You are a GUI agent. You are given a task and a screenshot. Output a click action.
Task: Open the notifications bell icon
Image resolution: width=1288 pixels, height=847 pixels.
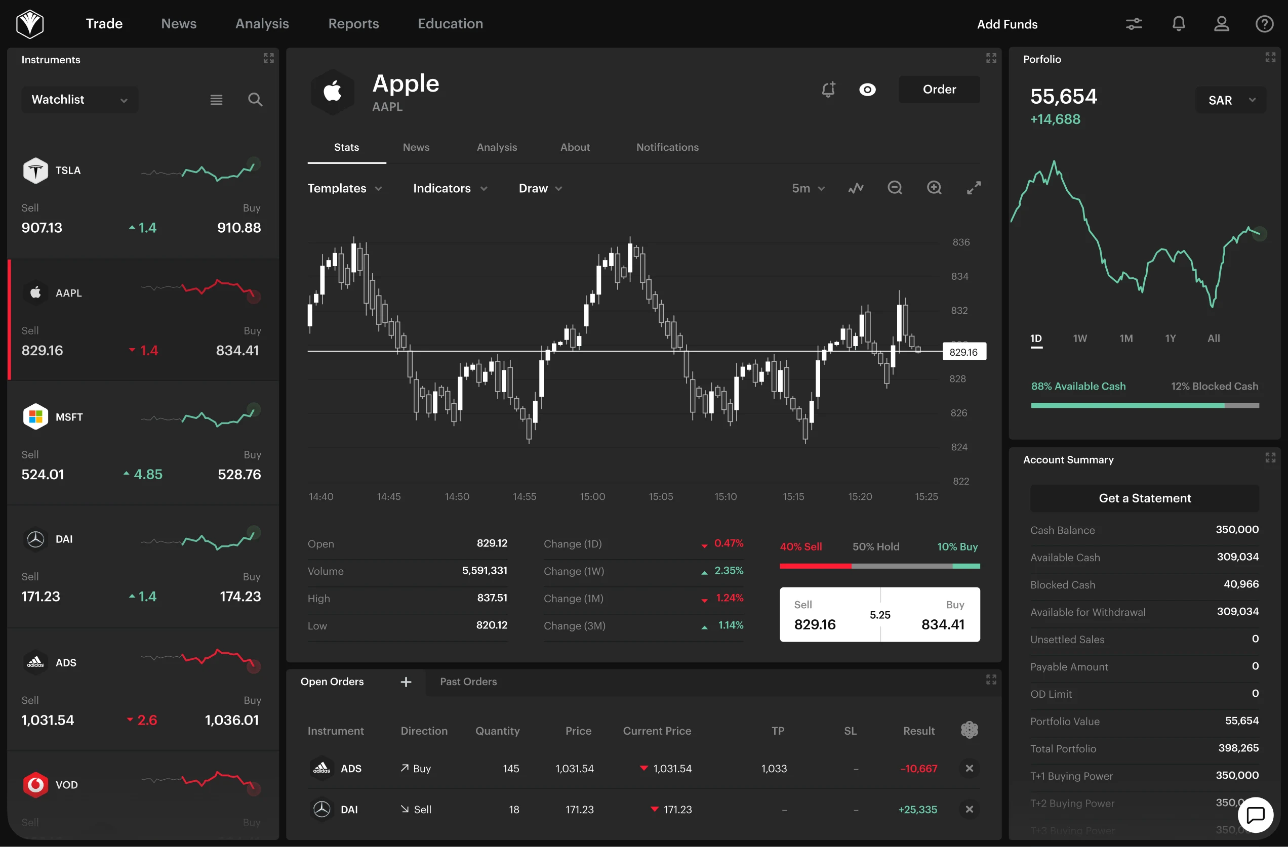click(x=1179, y=23)
